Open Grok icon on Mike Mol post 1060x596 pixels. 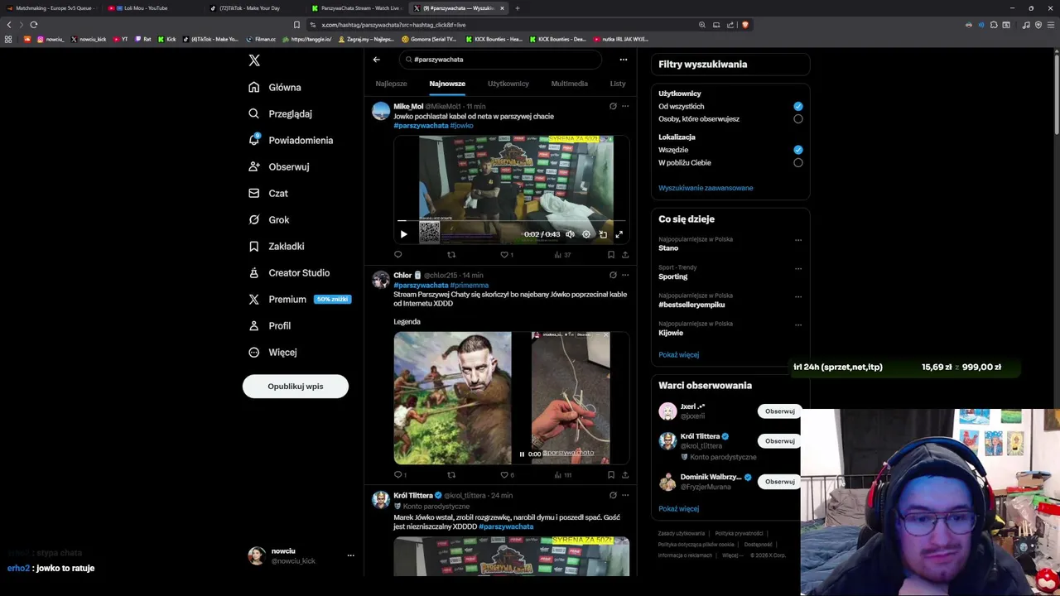coord(613,106)
